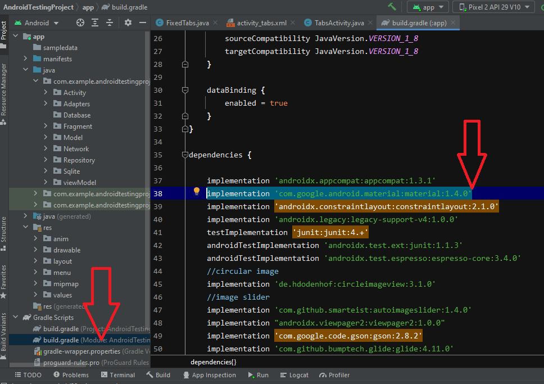The width and height of the screenshot is (544, 384).
Task: Select the Repository package
Action: pyautogui.click(x=74, y=160)
